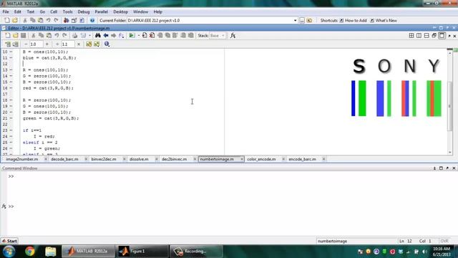Click the Print icon in the editor toolbar
458x258 pixels.
(x=75, y=35)
